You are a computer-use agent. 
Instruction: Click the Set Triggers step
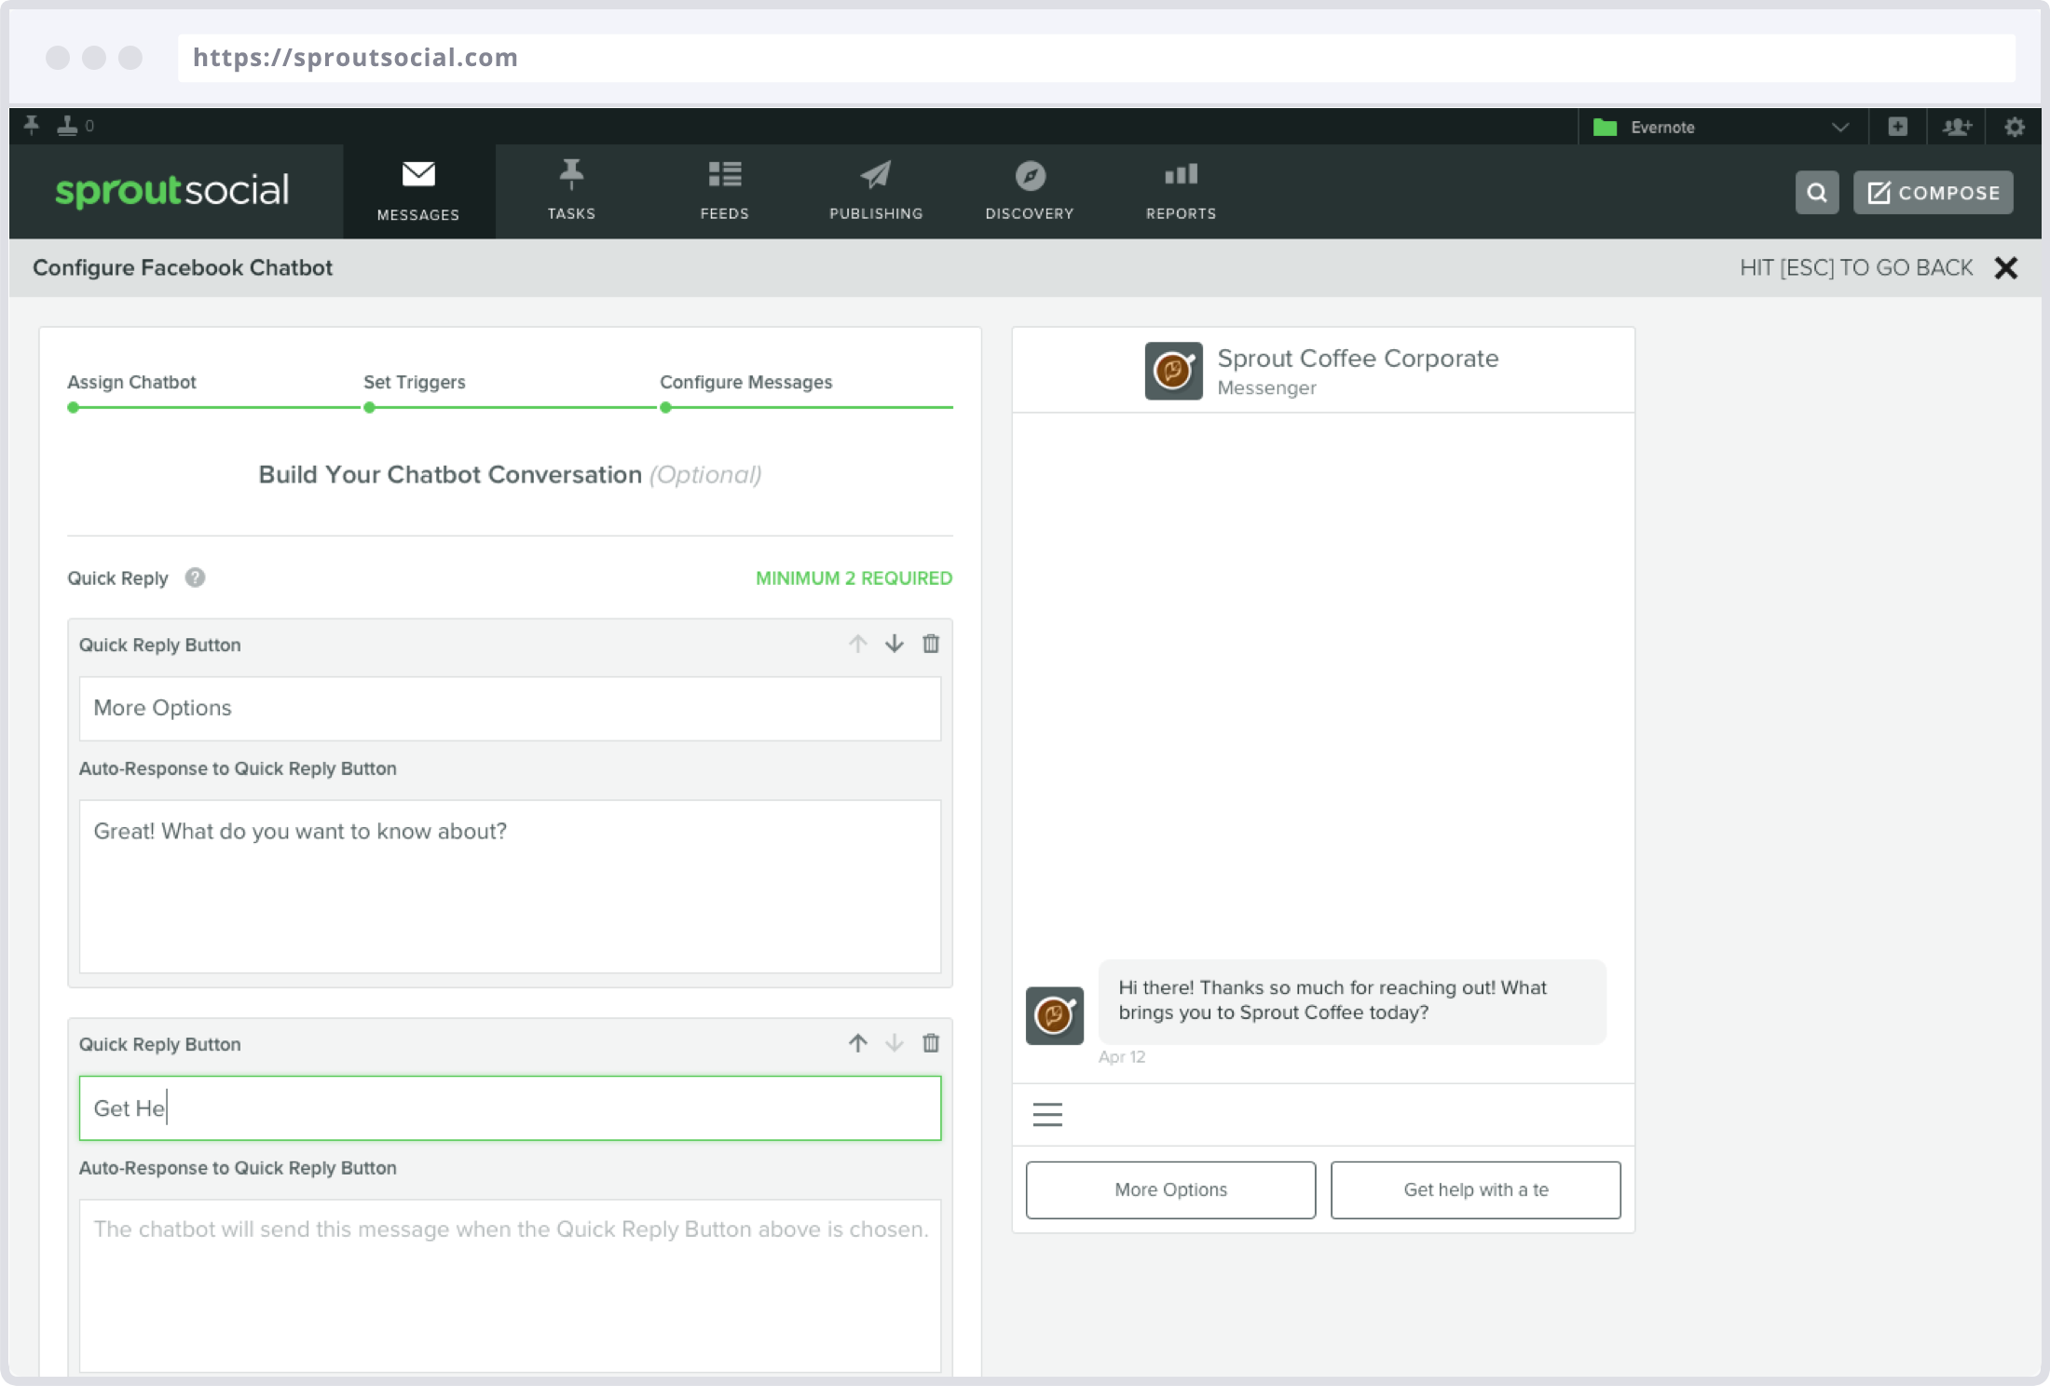[414, 382]
